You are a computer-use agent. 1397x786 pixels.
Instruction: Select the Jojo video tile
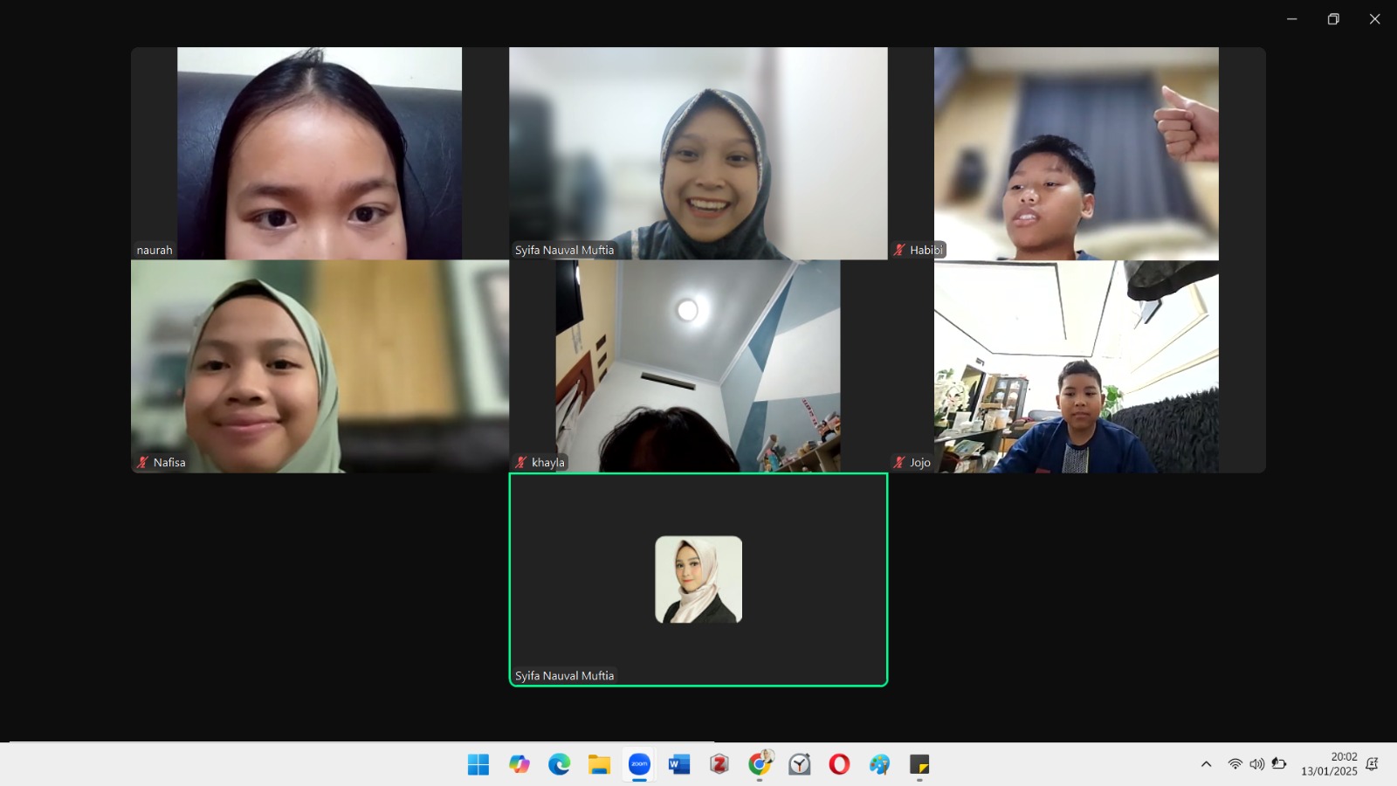[1077, 367]
